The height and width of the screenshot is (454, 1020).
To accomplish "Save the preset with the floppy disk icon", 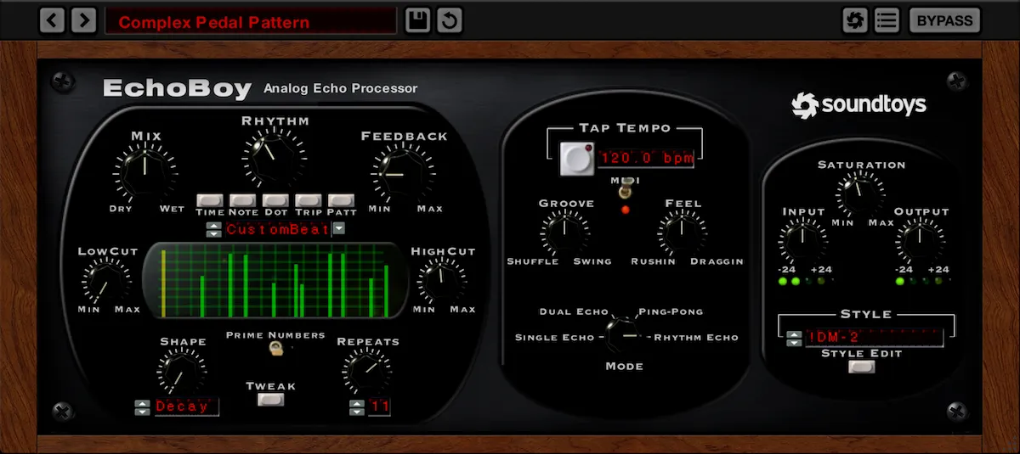I will point(417,20).
